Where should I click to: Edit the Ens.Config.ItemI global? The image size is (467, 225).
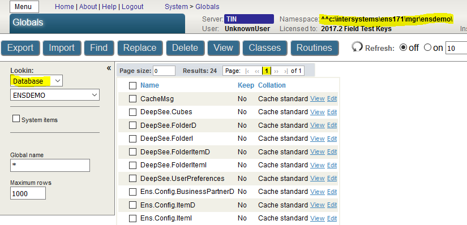tap(332, 218)
